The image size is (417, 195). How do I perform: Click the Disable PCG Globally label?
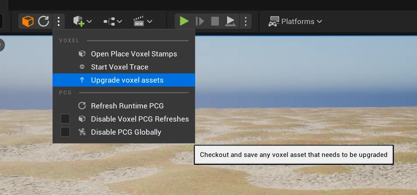[x=126, y=132]
